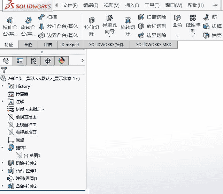This screenshot has height=194, width=223.
Task: Open the 视图(V) menu
Action: 111,6
